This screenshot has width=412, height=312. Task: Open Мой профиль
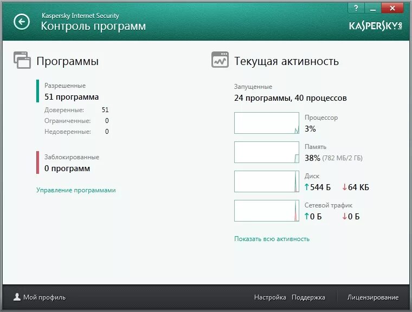[x=40, y=297]
